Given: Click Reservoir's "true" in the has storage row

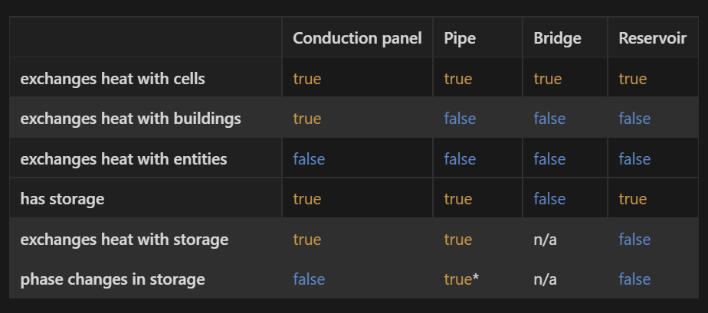Looking at the screenshot, I should tap(632, 199).
